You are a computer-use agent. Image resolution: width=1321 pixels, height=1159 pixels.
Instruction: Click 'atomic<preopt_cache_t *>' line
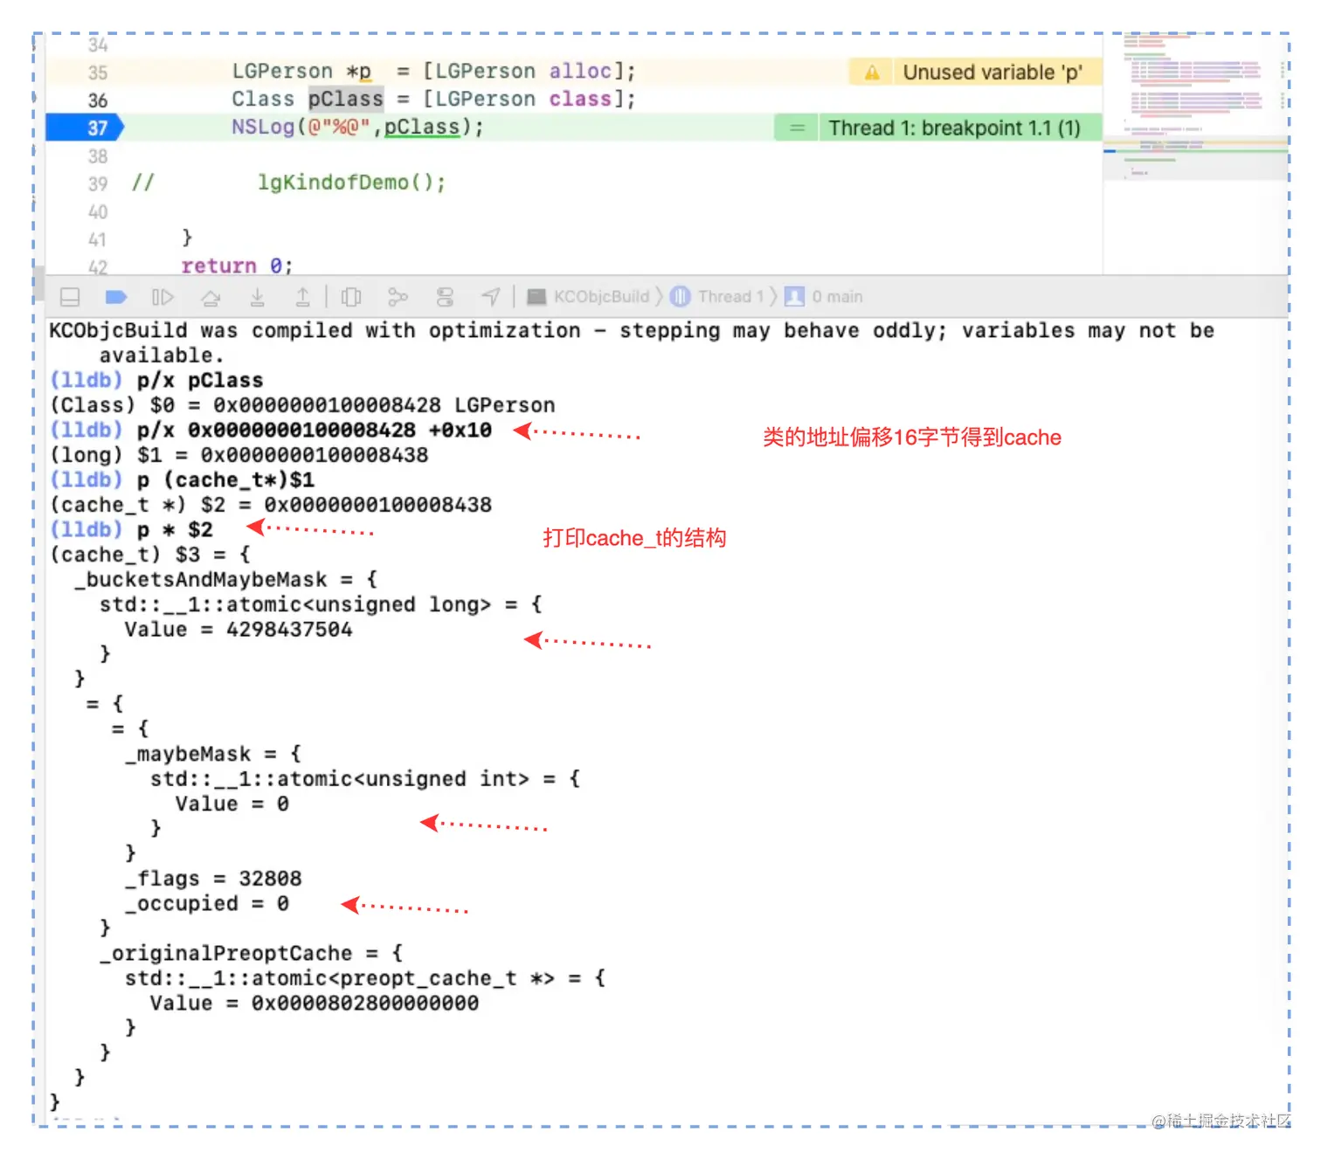tap(365, 978)
